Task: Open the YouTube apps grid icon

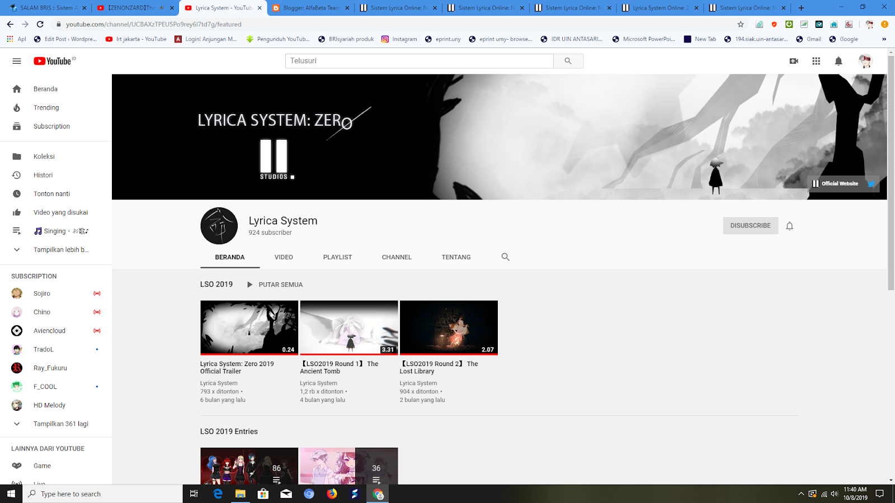Action: tap(816, 61)
